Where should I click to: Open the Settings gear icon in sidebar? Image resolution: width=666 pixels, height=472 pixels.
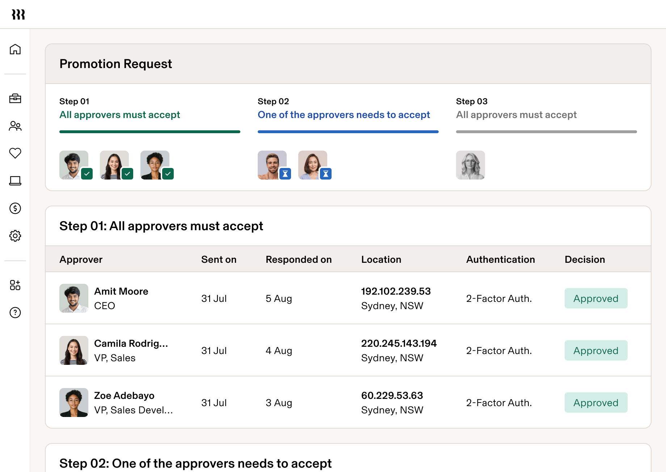click(15, 236)
